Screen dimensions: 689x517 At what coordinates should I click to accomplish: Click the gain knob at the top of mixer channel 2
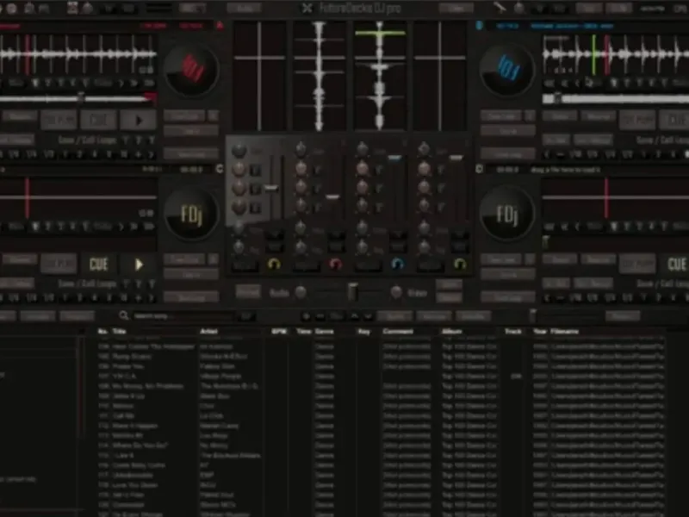pyautogui.click(x=301, y=150)
